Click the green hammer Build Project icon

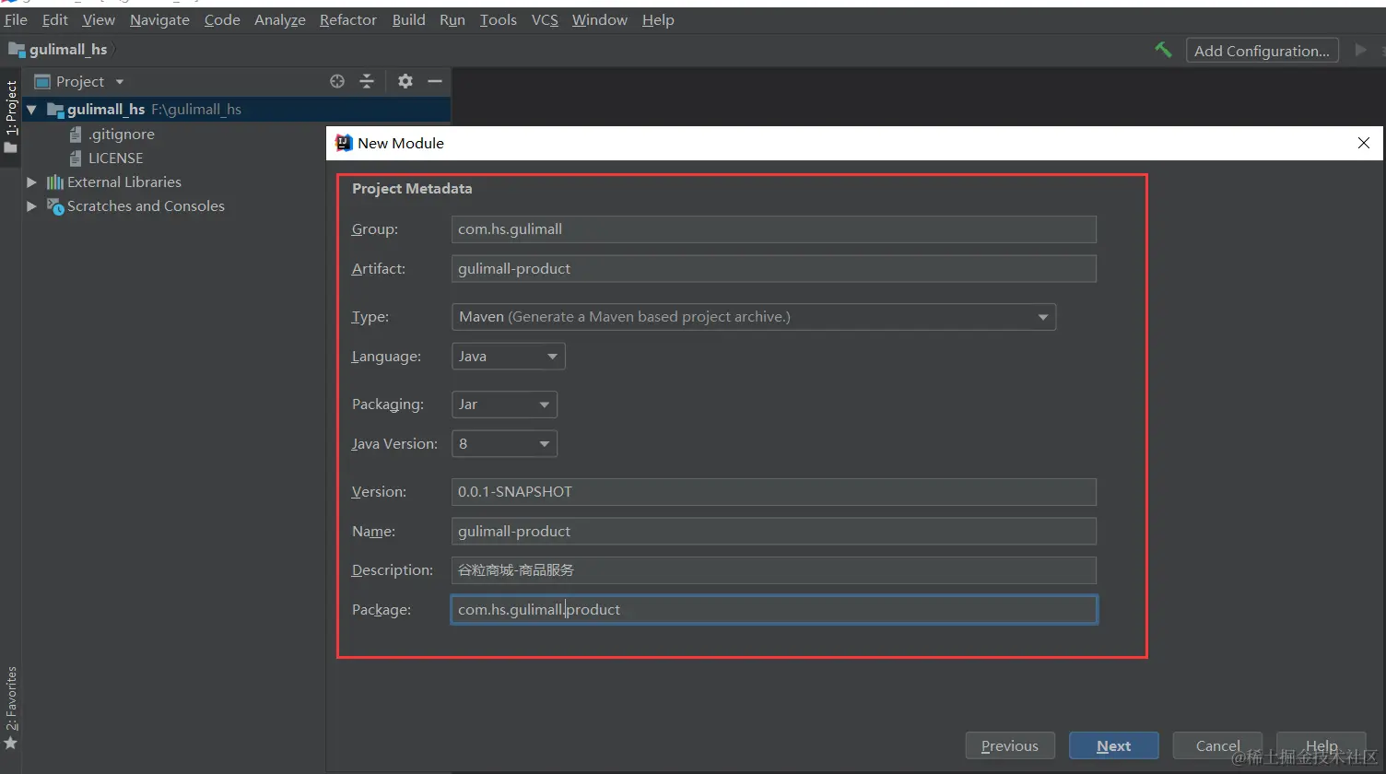1163,50
